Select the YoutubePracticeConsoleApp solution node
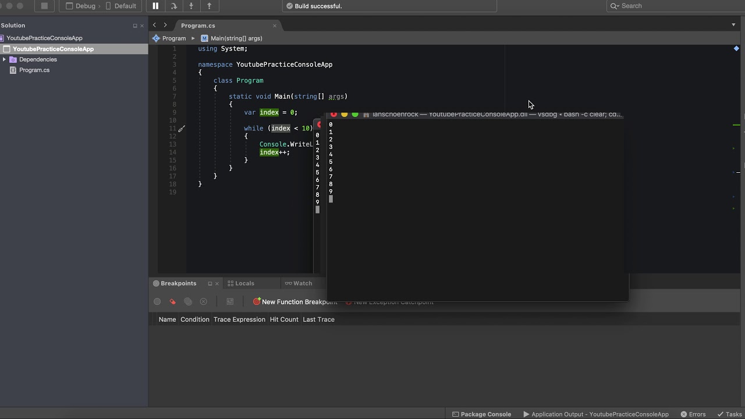The image size is (745, 419). pos(44,38)
